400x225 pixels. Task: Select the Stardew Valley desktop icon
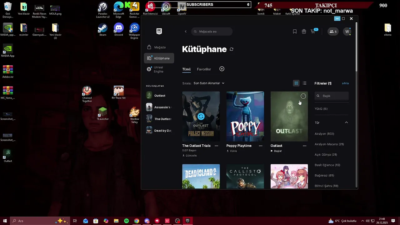coord(135,115)
